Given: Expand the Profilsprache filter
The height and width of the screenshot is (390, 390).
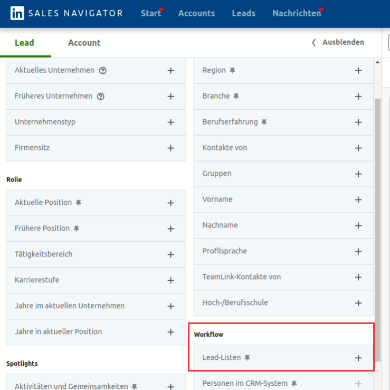Looking at the screenshot, I should [358, 251].
